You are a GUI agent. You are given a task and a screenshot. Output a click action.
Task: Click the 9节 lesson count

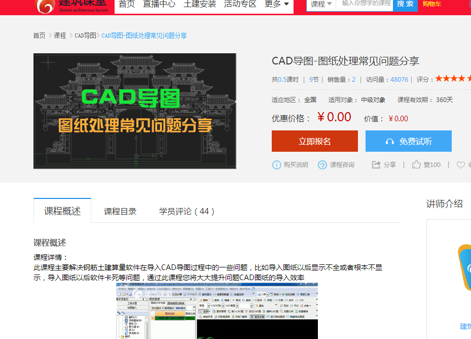point(314,79)
